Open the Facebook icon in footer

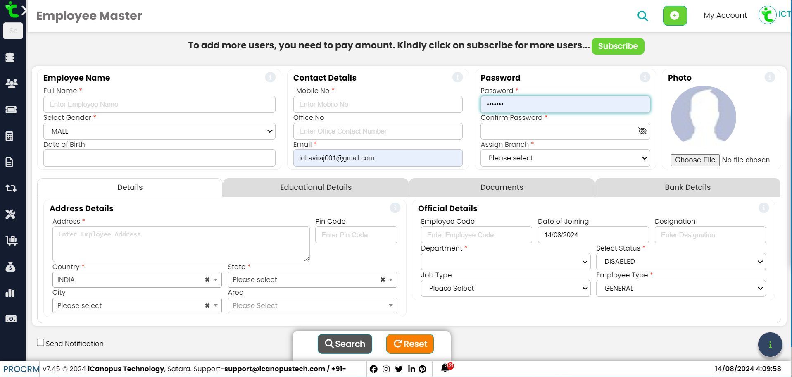373,369
